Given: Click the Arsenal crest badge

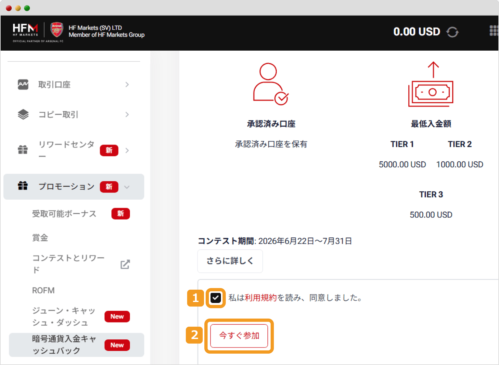Looking at the screenshot, I should pyautogui.click(x=57, y=30).
